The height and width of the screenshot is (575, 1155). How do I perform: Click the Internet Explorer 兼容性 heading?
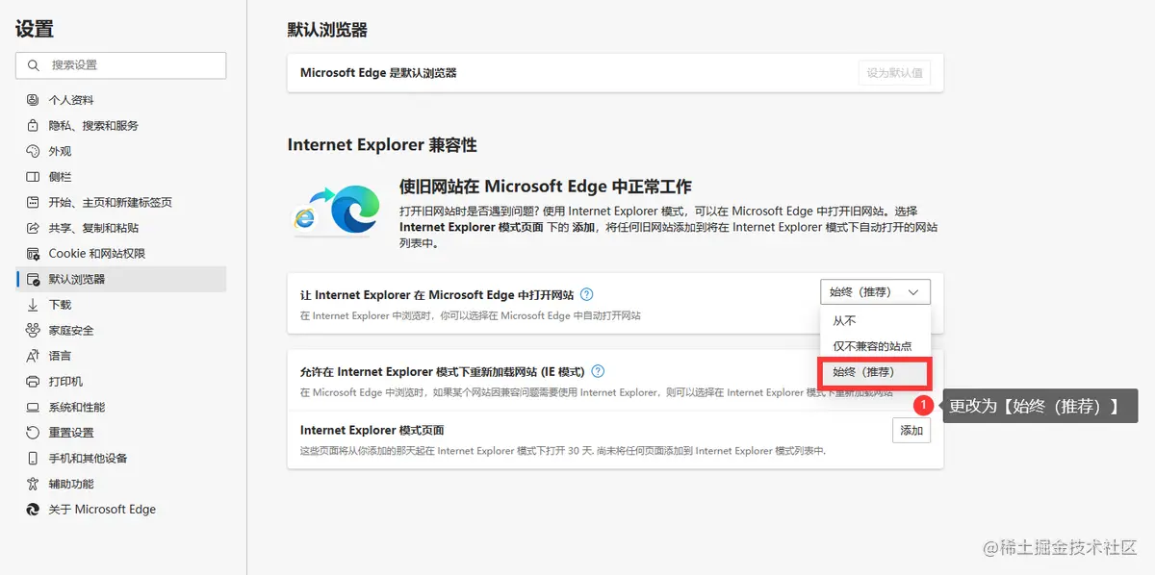click(x=382, y=145)
